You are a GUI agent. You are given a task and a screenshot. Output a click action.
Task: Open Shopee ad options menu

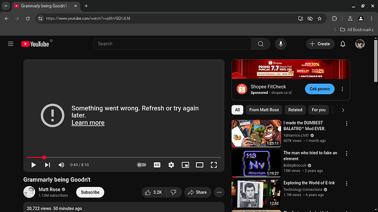point(342,89)
